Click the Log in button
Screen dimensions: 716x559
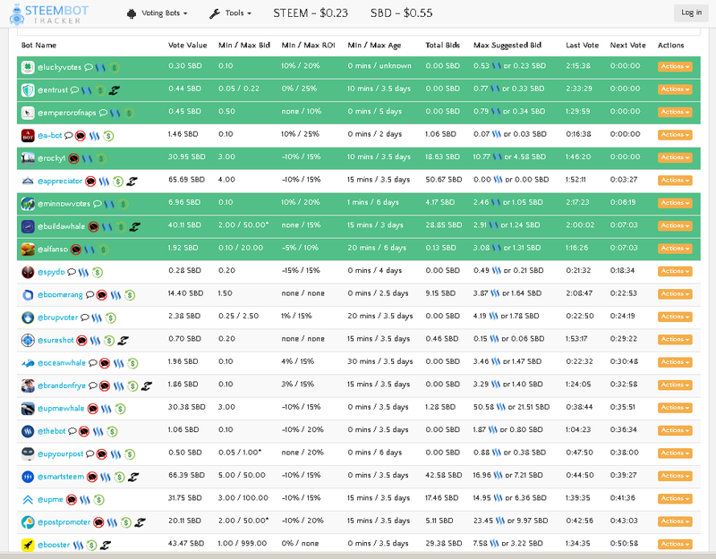(691, 13)
